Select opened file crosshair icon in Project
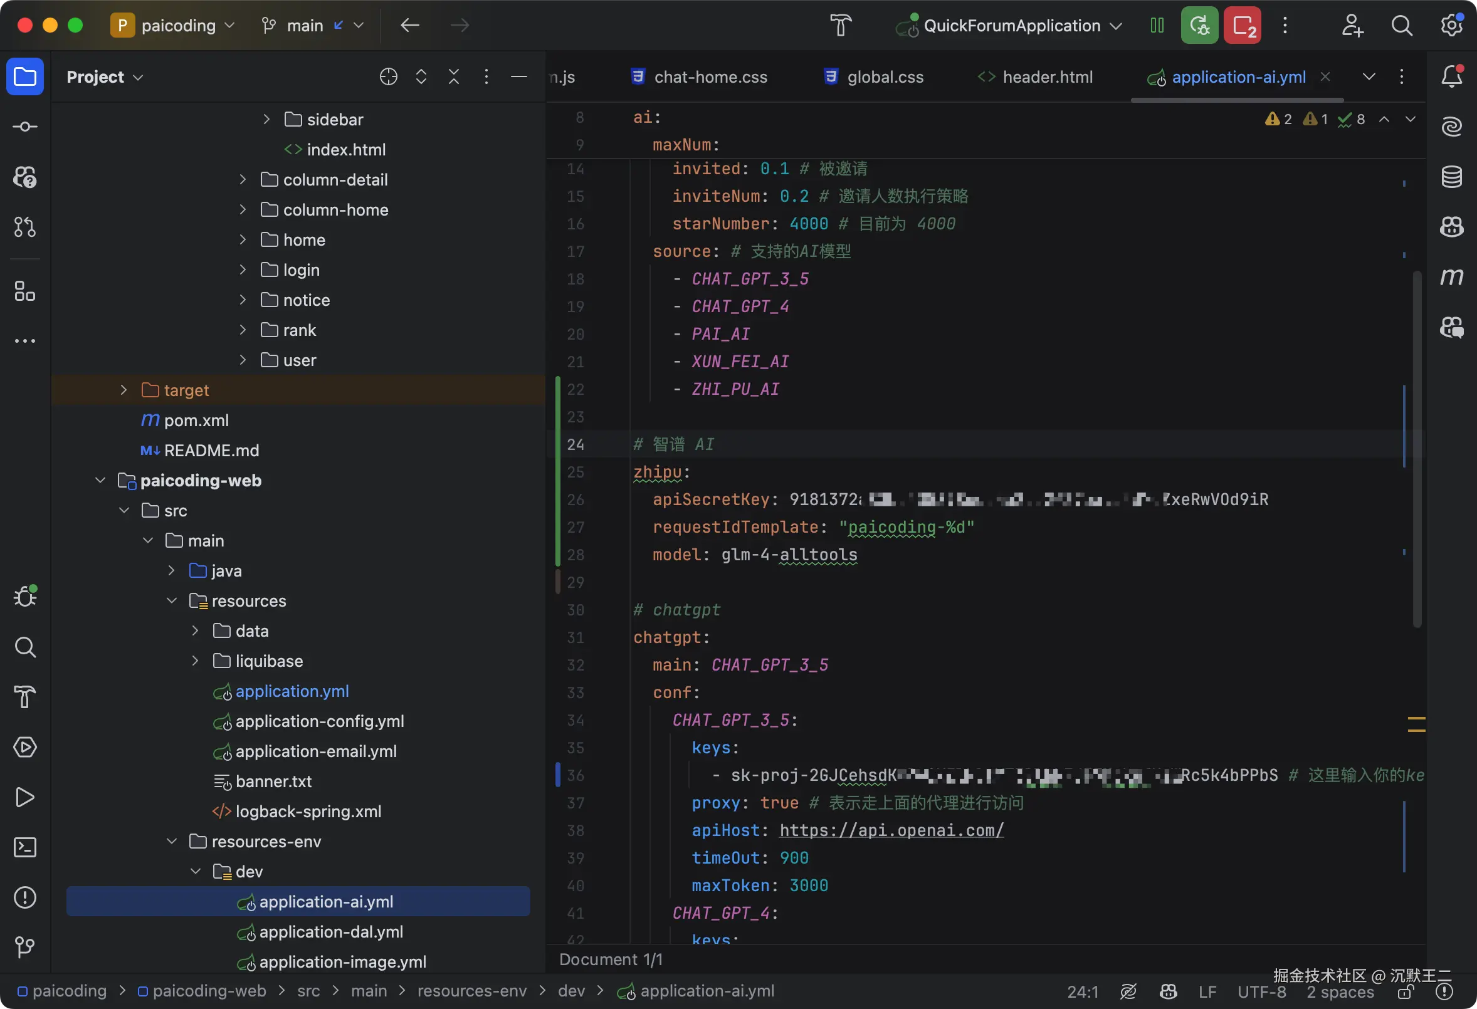Image resolution: width=1477 pixels, height=1009 pixels. 388,77
